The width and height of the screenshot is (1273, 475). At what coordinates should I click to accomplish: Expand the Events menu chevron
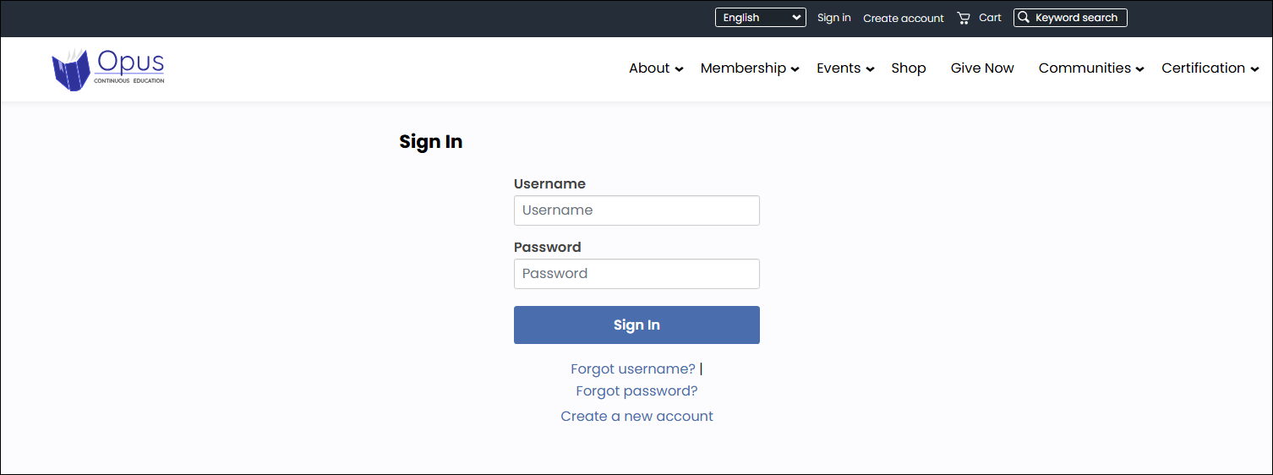pos(870,69)
